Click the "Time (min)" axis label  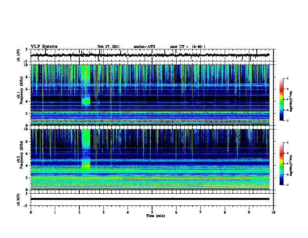(x=156, y=216)
